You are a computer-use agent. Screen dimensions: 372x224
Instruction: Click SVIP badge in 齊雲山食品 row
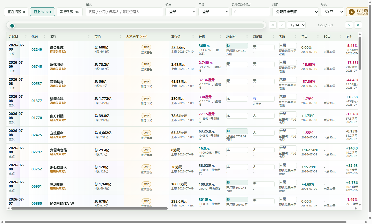[146, 150]
